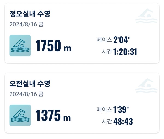Tap the swim icon beside 1750 m

[x=20, y=46]
